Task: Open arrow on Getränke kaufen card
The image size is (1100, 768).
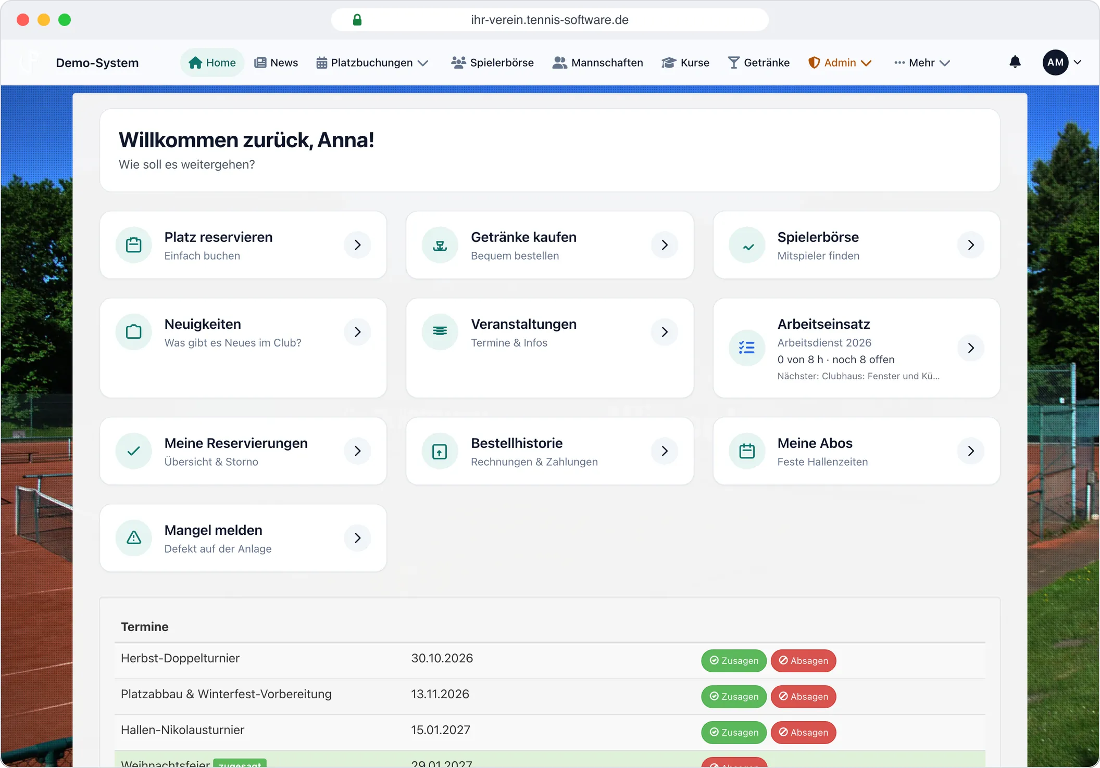Action: click(x=665, y=245)
